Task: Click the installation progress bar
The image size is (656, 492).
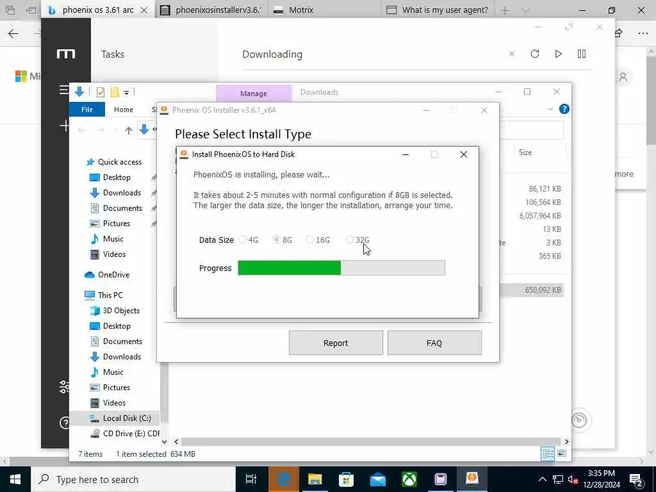Action: coord(341,268)
